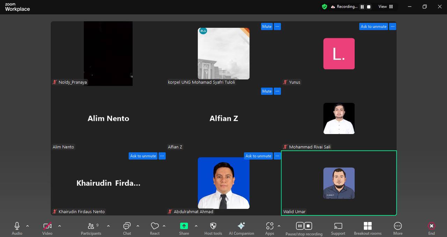The height and width of the screenshot is (237, 447).
Task: Pause recording from top bar
Action: [x=362, y=7]
